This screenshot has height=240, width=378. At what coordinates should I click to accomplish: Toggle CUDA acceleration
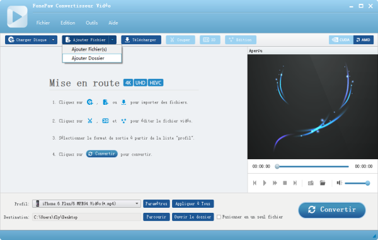[x=341, y=40]
